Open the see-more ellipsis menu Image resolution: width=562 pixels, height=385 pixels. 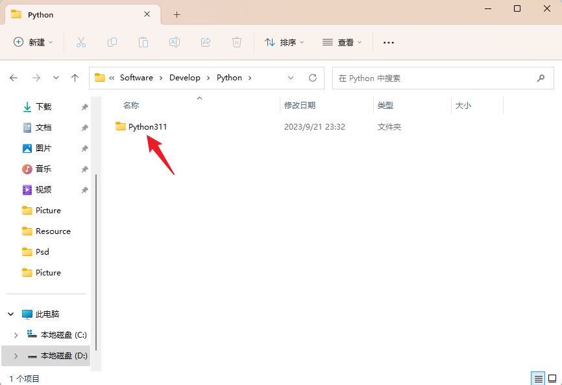[x=388, y=41]
